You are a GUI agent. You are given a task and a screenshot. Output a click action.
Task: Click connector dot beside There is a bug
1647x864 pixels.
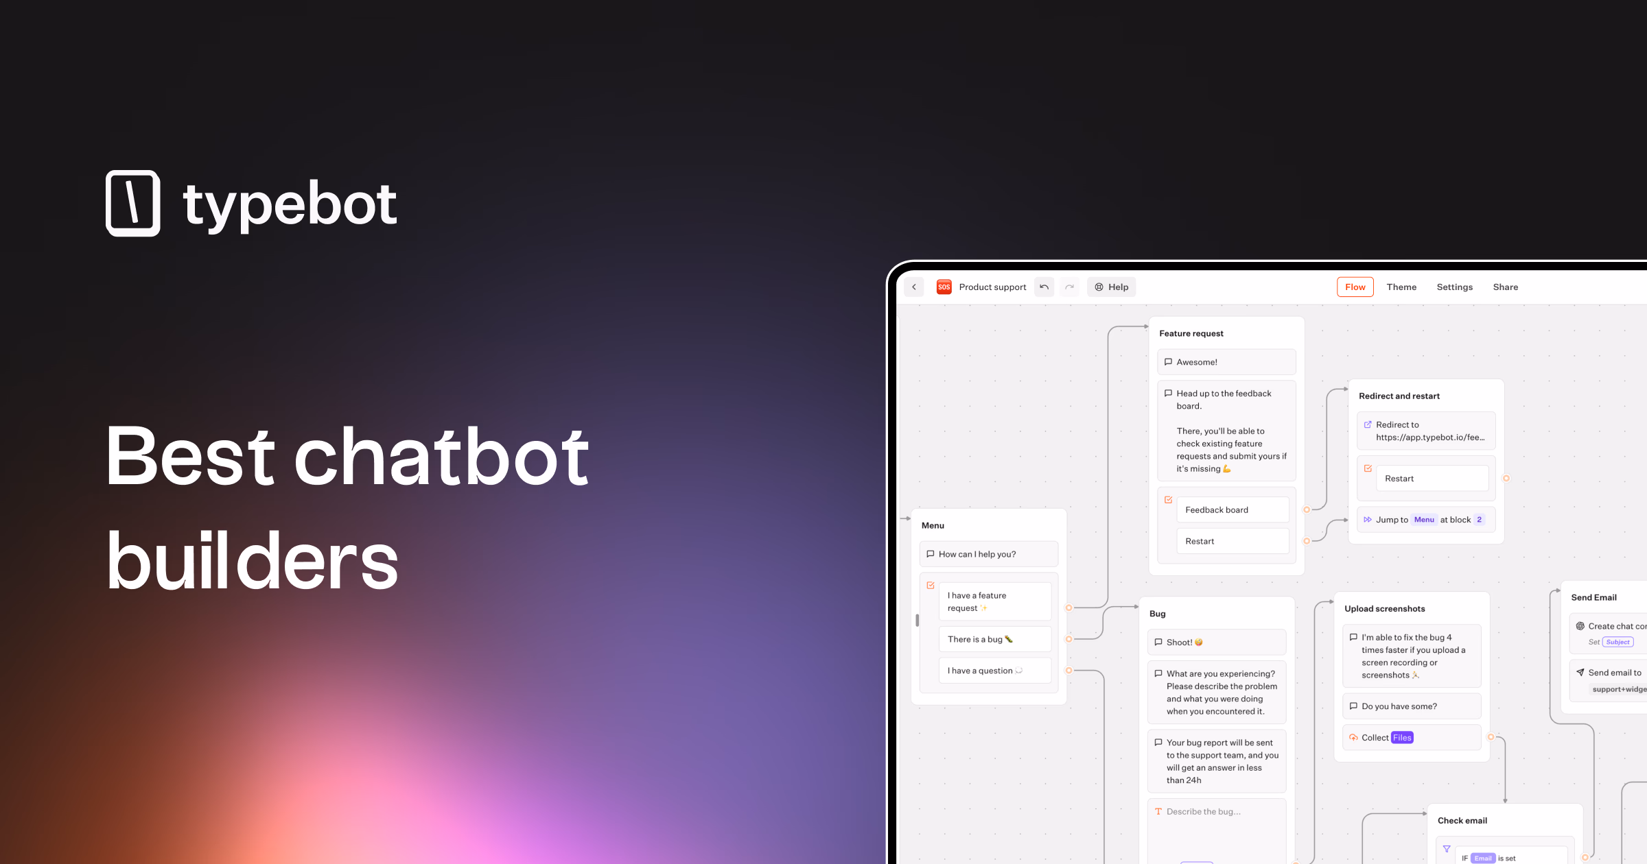coord(1068,639)
